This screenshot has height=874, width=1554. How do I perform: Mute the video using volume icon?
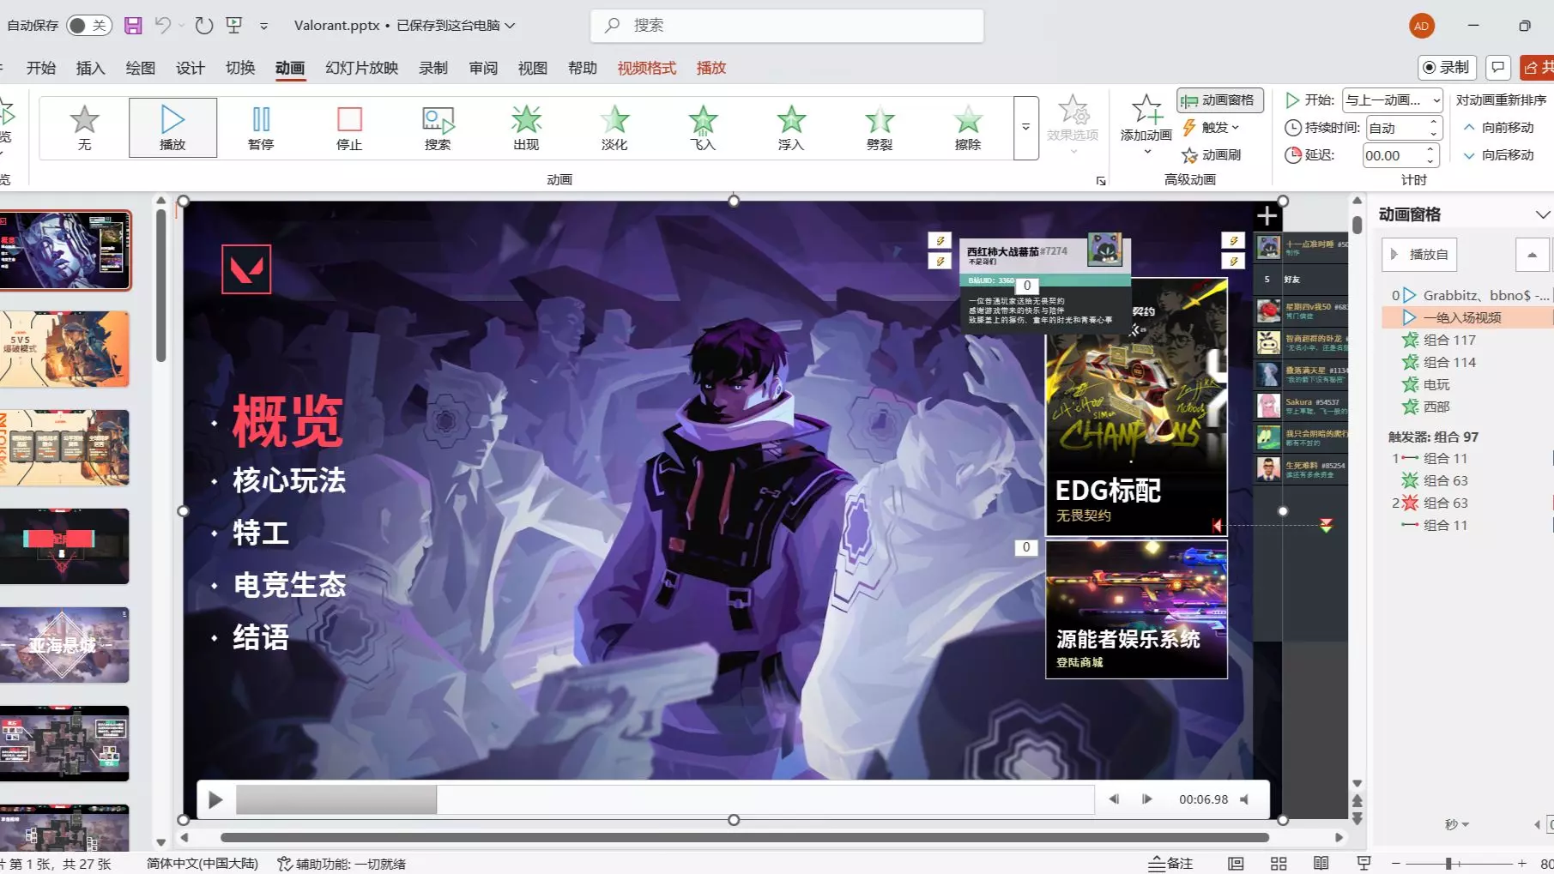[1245, 799]
